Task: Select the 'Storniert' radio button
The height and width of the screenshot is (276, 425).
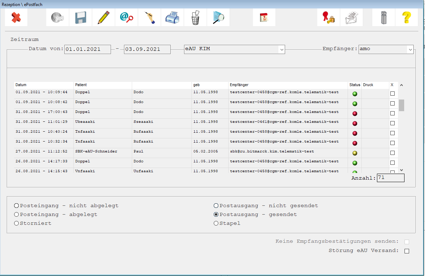Action: (16, 223)
